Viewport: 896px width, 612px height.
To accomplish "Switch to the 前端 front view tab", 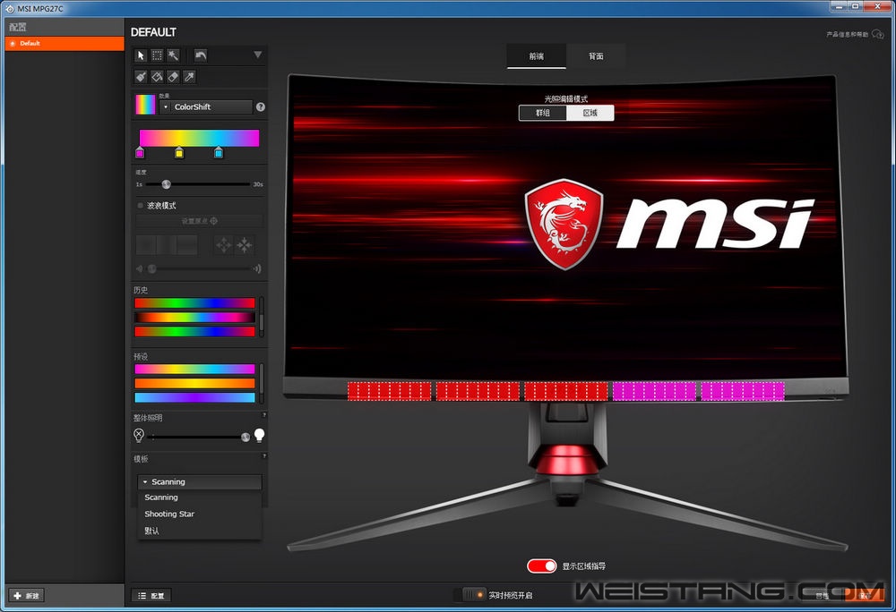I will pyautogui.click(x=537, y=55).
